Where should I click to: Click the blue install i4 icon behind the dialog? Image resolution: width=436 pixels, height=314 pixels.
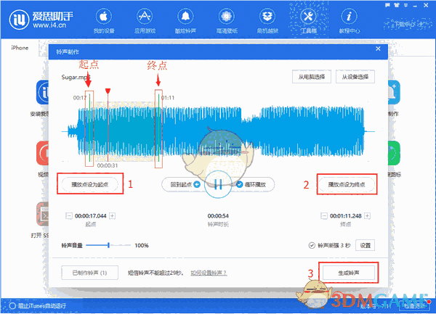point(43,92)
